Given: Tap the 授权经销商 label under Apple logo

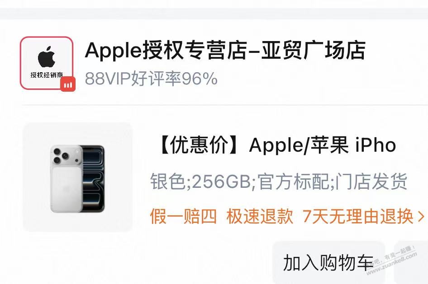Looking at the screenshot, I should 47,75.
